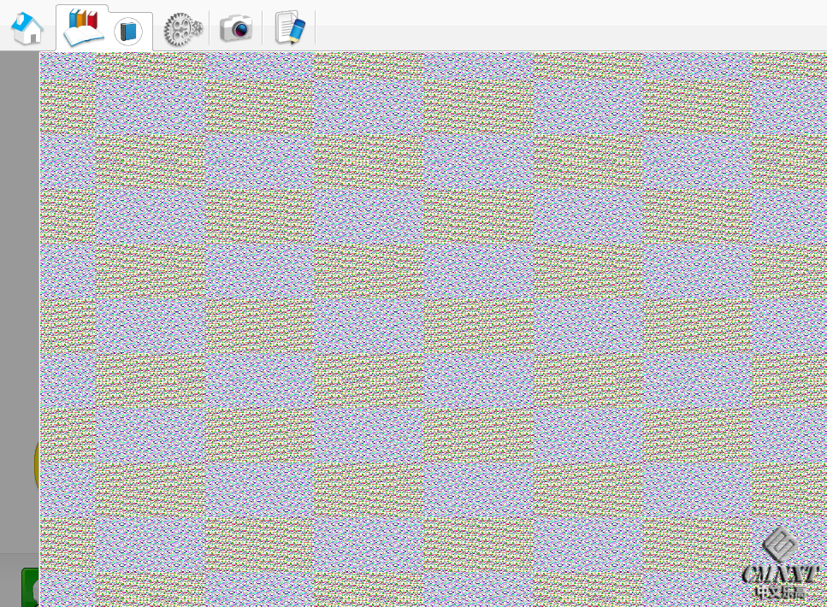Switch to the active books library tab

pyautogui.click(x=104, y=28)
